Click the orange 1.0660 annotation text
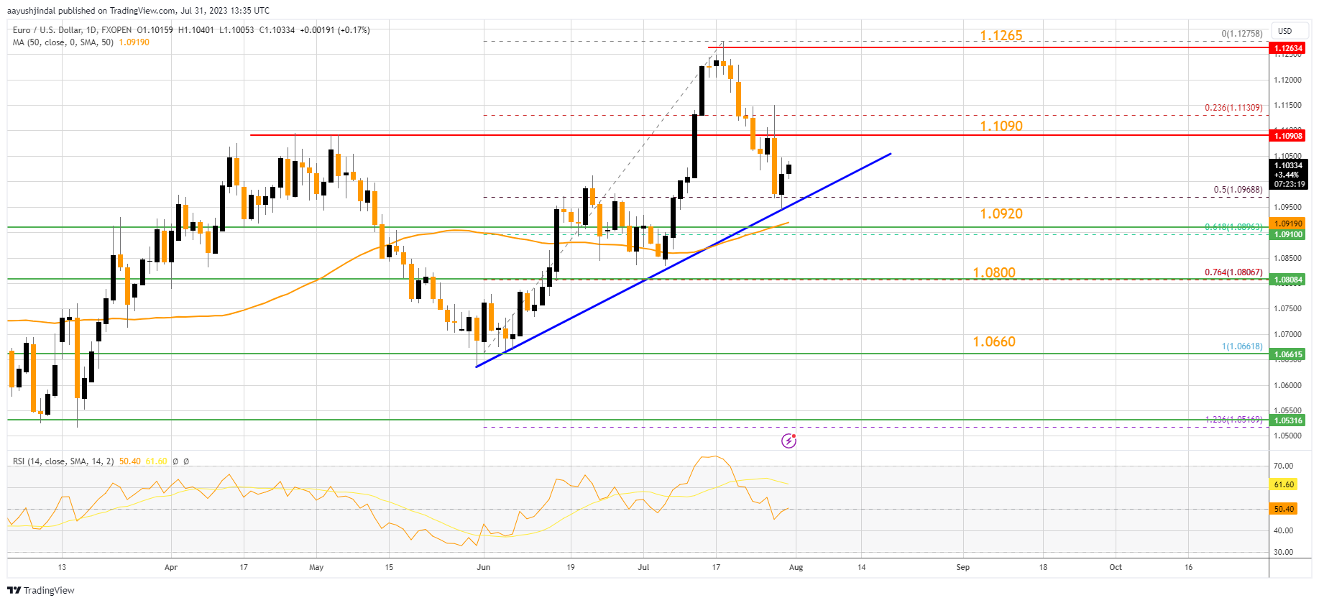This screenshot has height=603, width=1319. [x=994, y=341]
